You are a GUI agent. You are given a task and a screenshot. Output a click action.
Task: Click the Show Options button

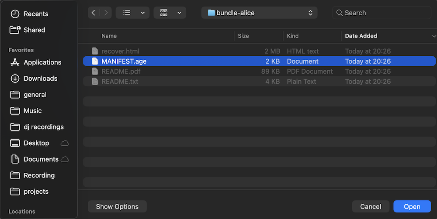[x=117, y=206]
